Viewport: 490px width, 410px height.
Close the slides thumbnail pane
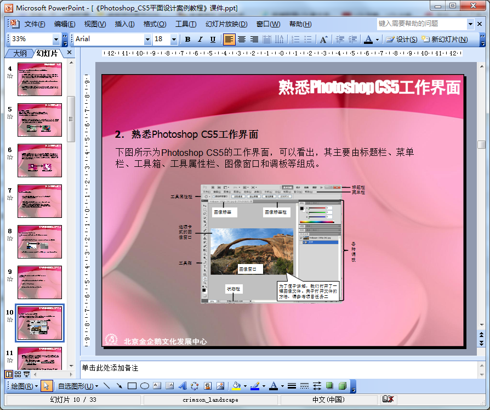click(70, 52)
